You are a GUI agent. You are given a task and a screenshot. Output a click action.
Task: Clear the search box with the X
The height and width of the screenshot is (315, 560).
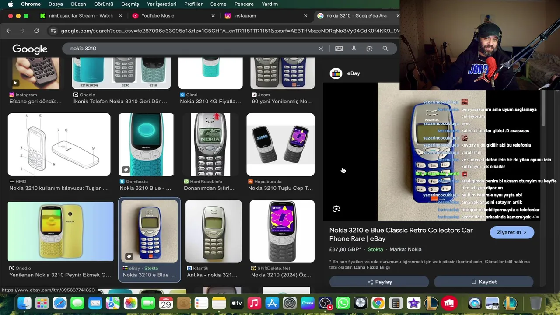coord(321,49)
